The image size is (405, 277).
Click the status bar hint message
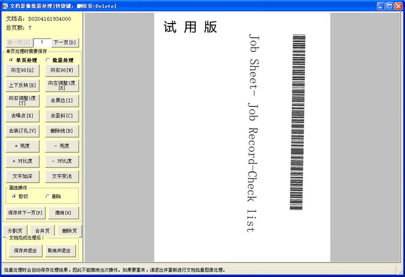click(x=115, y=270)
